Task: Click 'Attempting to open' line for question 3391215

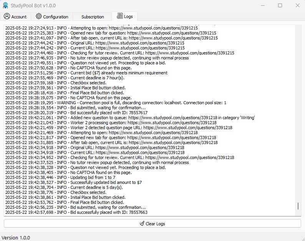Action: tap(101, 28)
